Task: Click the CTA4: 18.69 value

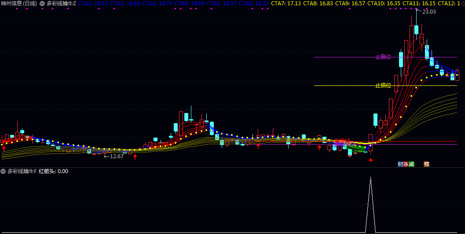Action: point(190,4)
